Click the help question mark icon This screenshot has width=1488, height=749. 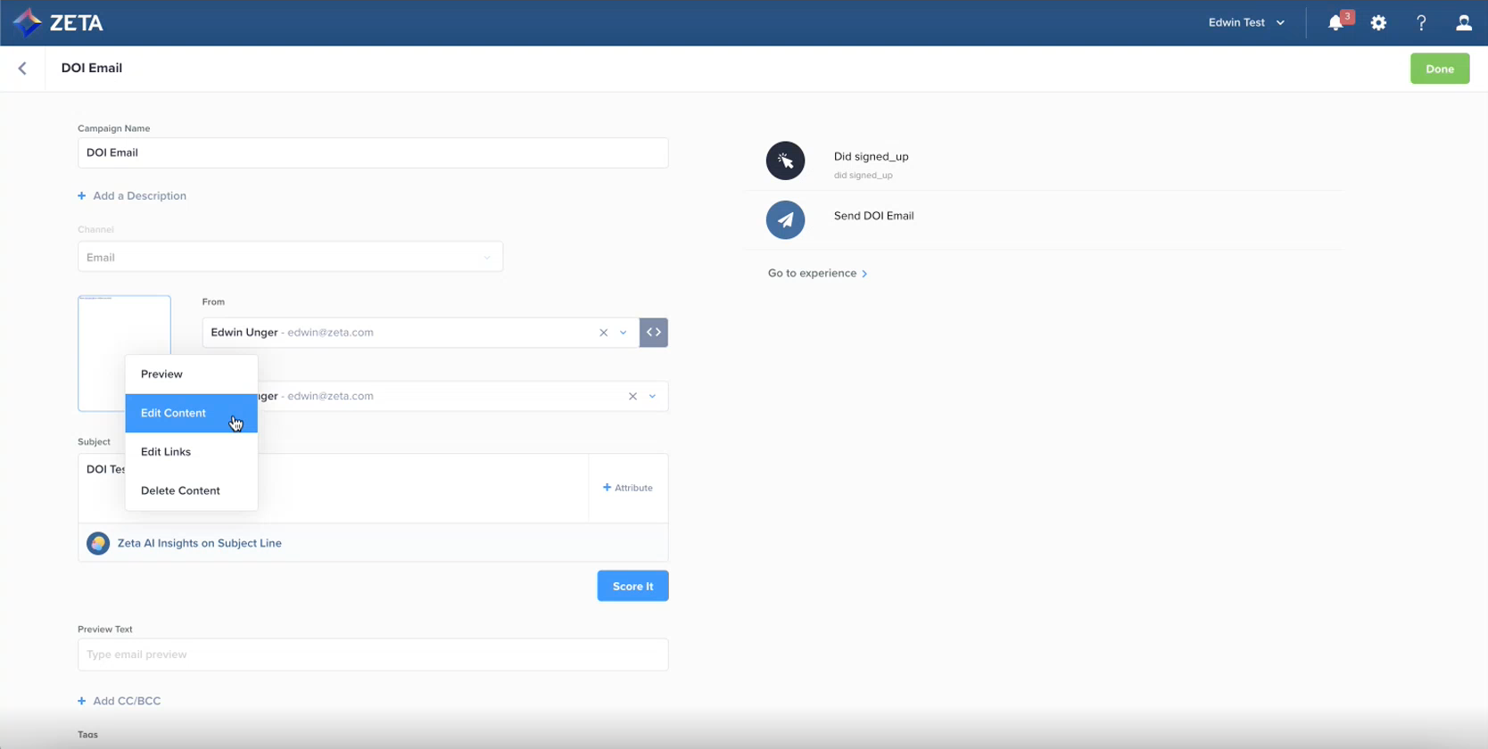(x=1421, y=23)
